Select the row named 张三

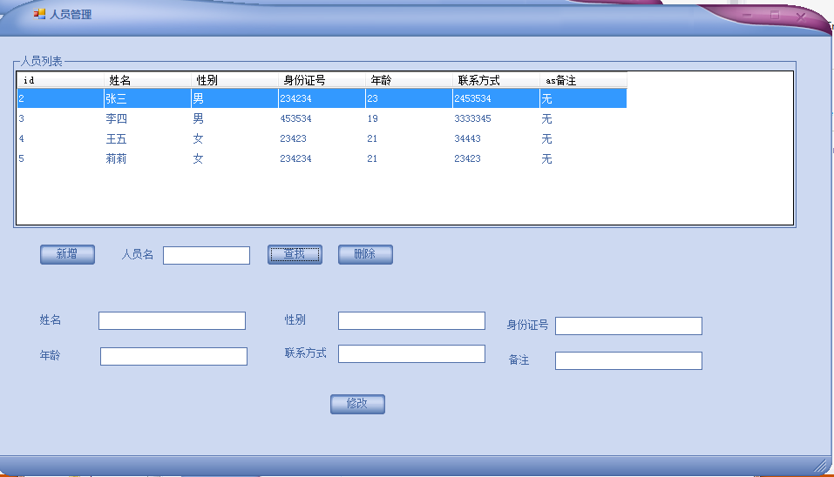coord(322,98)
